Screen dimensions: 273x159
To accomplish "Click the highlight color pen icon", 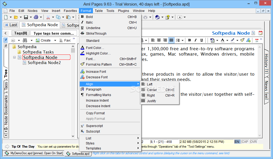I will (x=232, y=40).
